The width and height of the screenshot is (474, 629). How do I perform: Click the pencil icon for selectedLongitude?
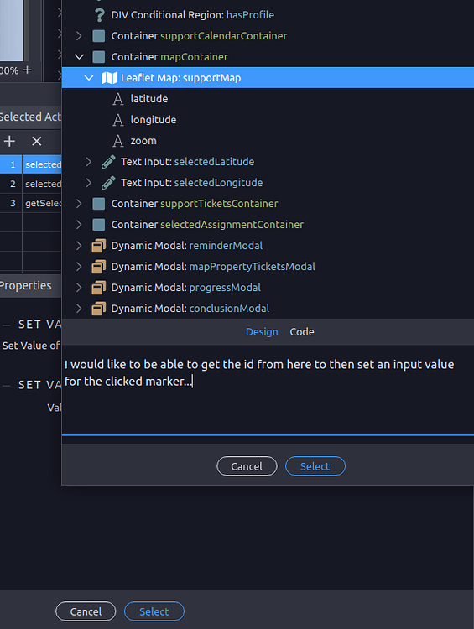click(x=108, y=183)
